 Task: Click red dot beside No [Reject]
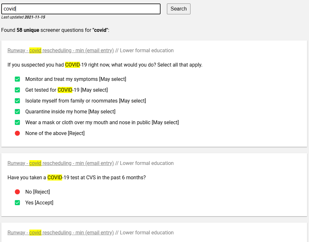[x=17, y=192]
